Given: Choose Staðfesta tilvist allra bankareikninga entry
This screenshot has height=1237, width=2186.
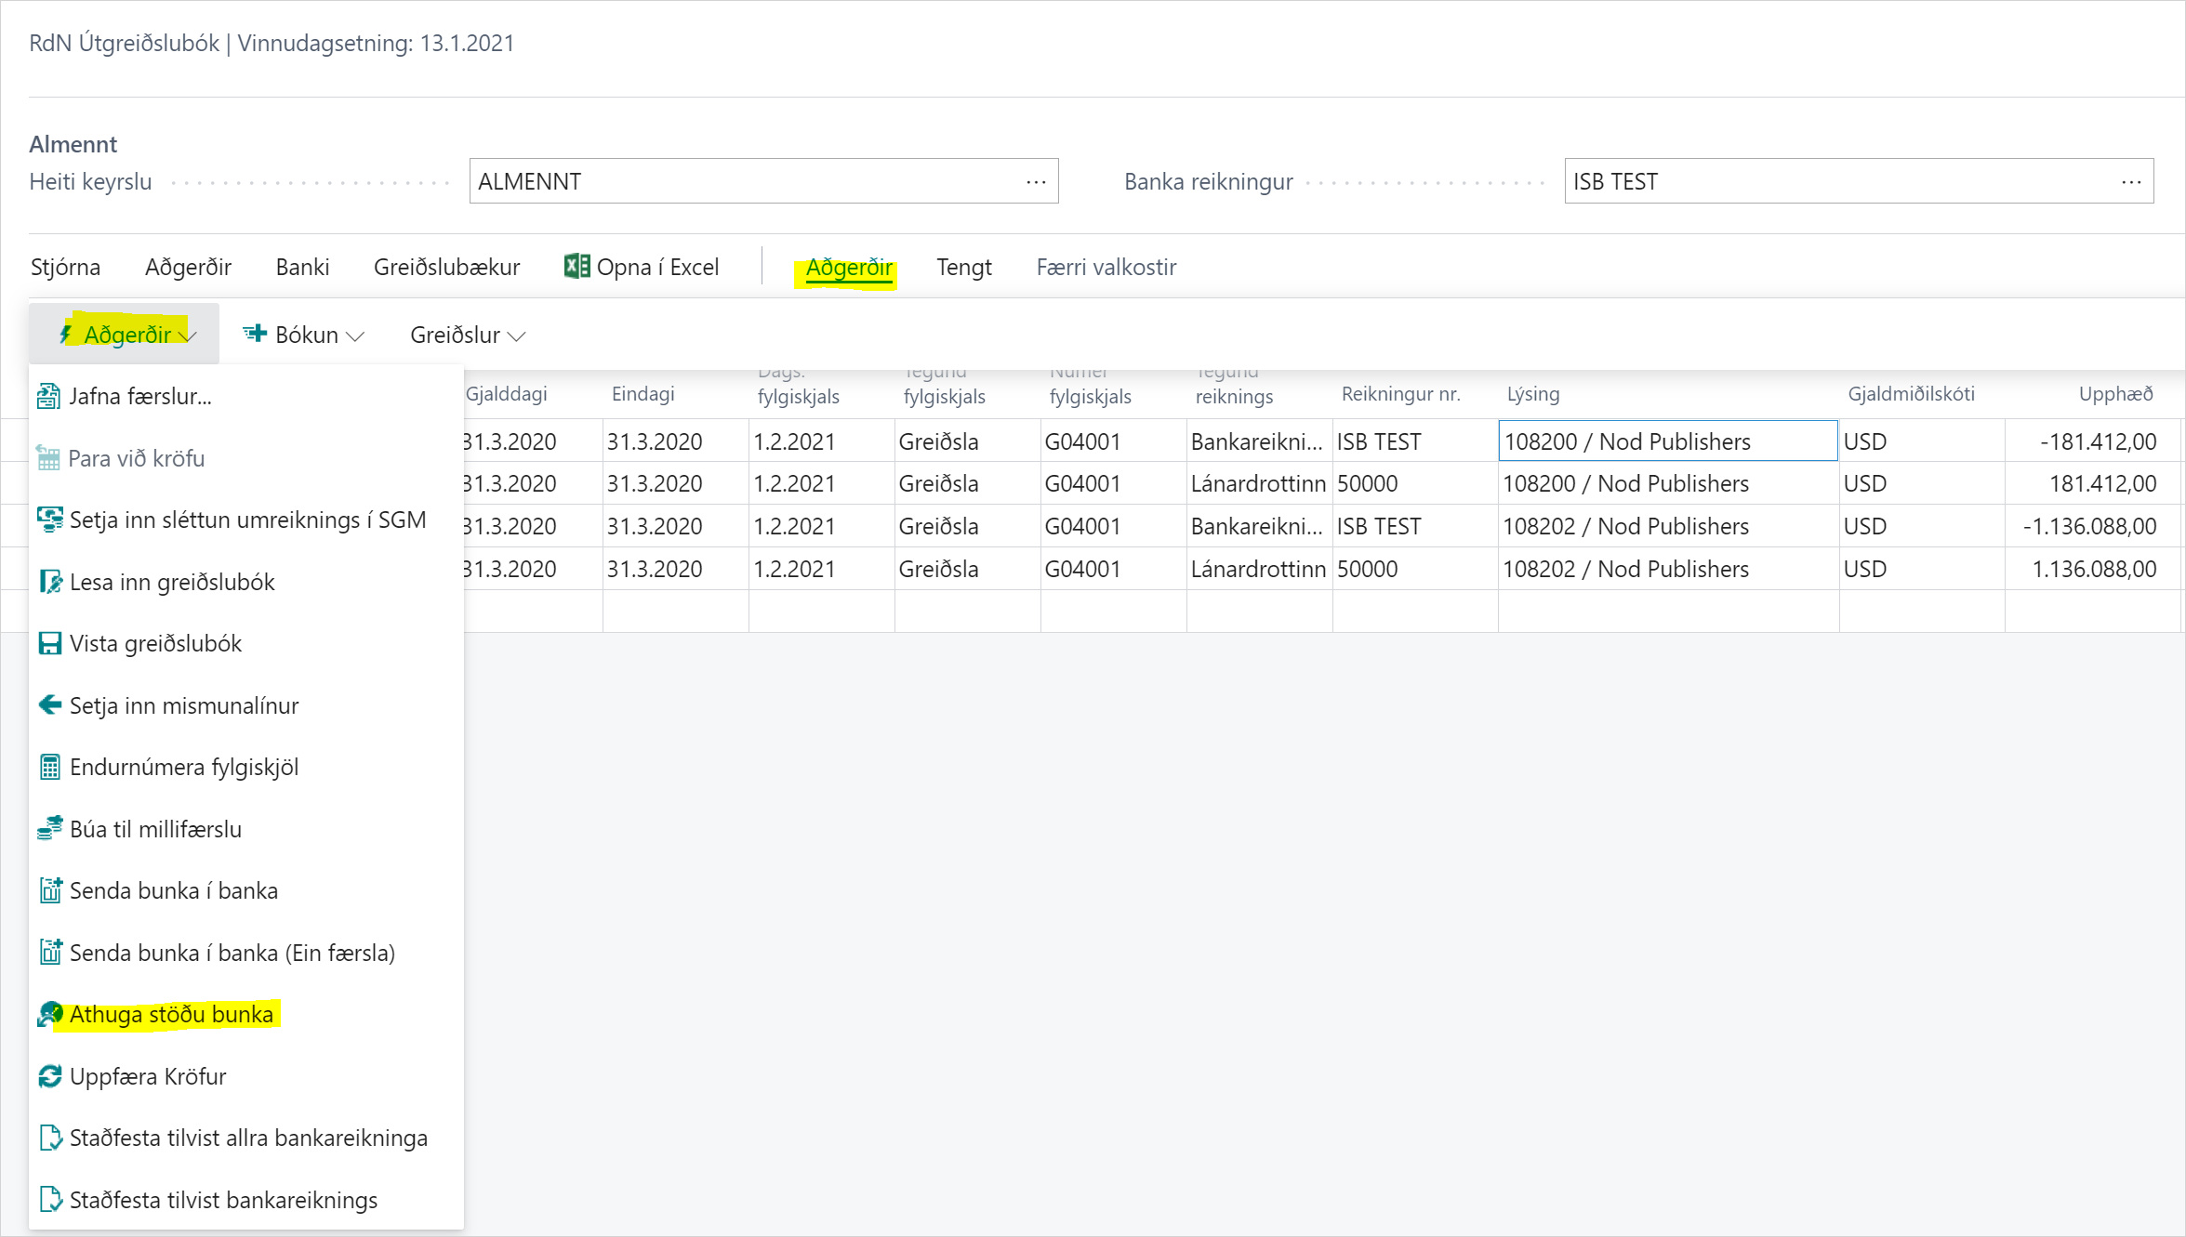Looking at the screenshot, I should [x=246, y=1138].
